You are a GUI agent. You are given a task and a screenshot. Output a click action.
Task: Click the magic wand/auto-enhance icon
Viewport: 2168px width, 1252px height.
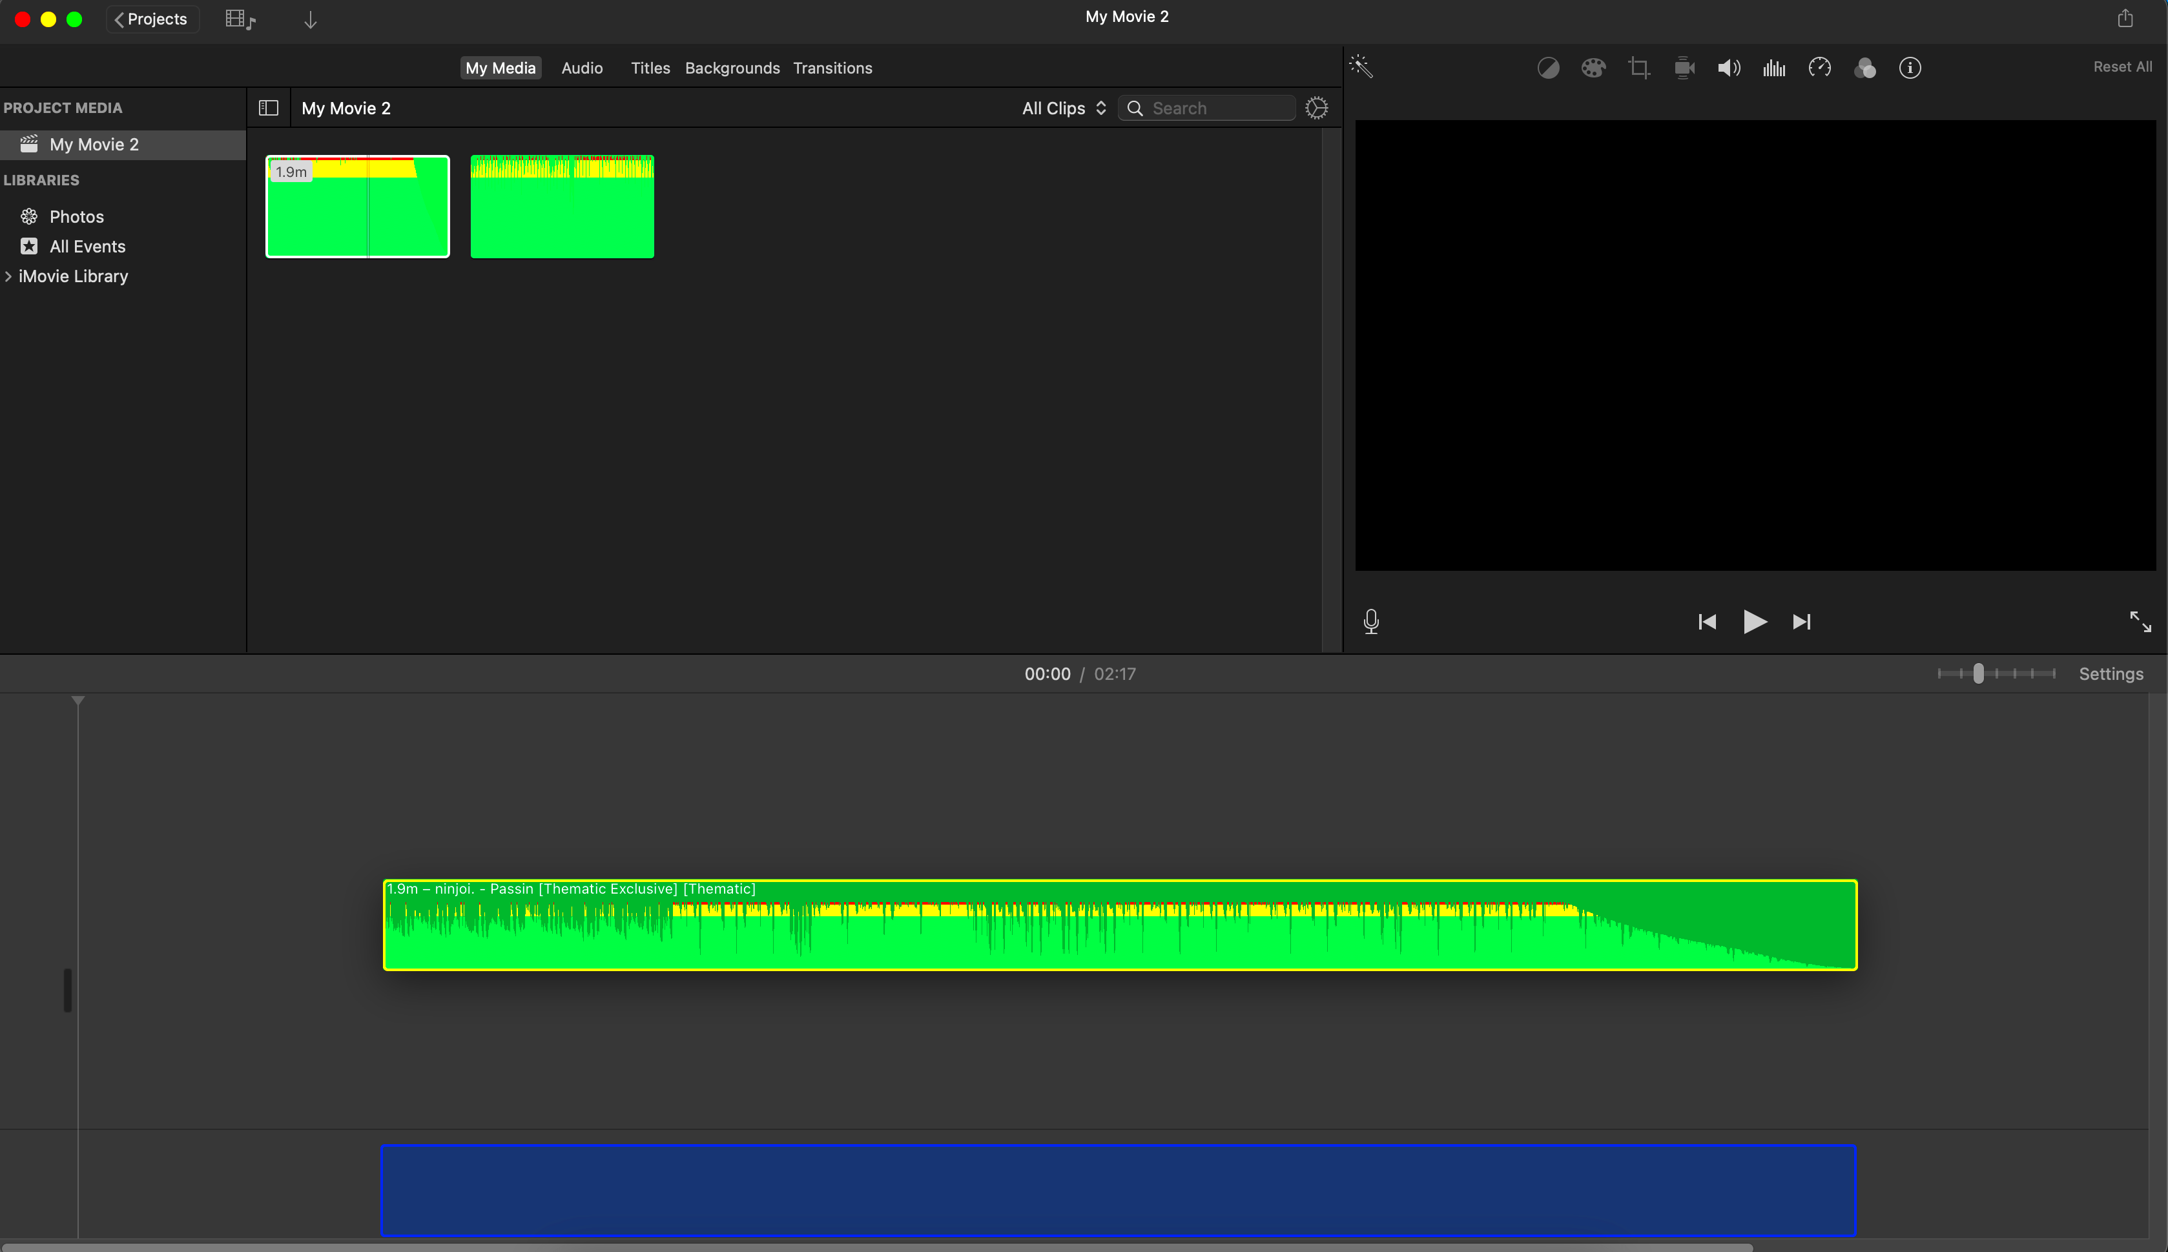(1360, 66)
